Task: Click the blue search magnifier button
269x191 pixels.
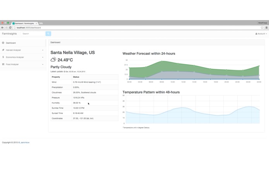Action: click(x=48, y=34)
